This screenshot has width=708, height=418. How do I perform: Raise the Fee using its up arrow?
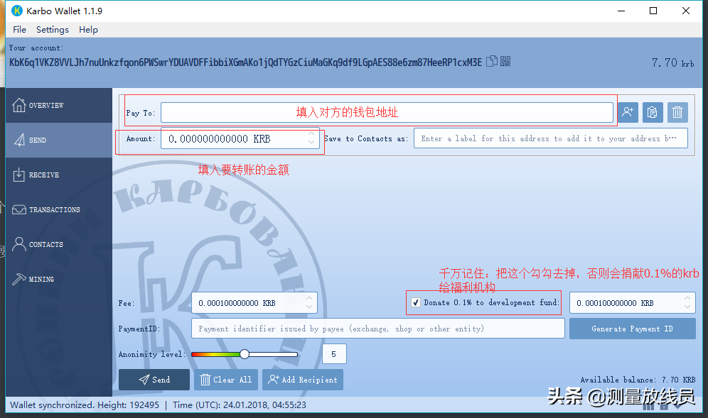click(309, 299)
